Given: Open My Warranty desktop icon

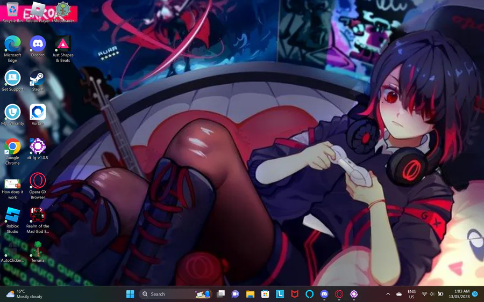Looking at the screenshot, I should tap(12, 115).
